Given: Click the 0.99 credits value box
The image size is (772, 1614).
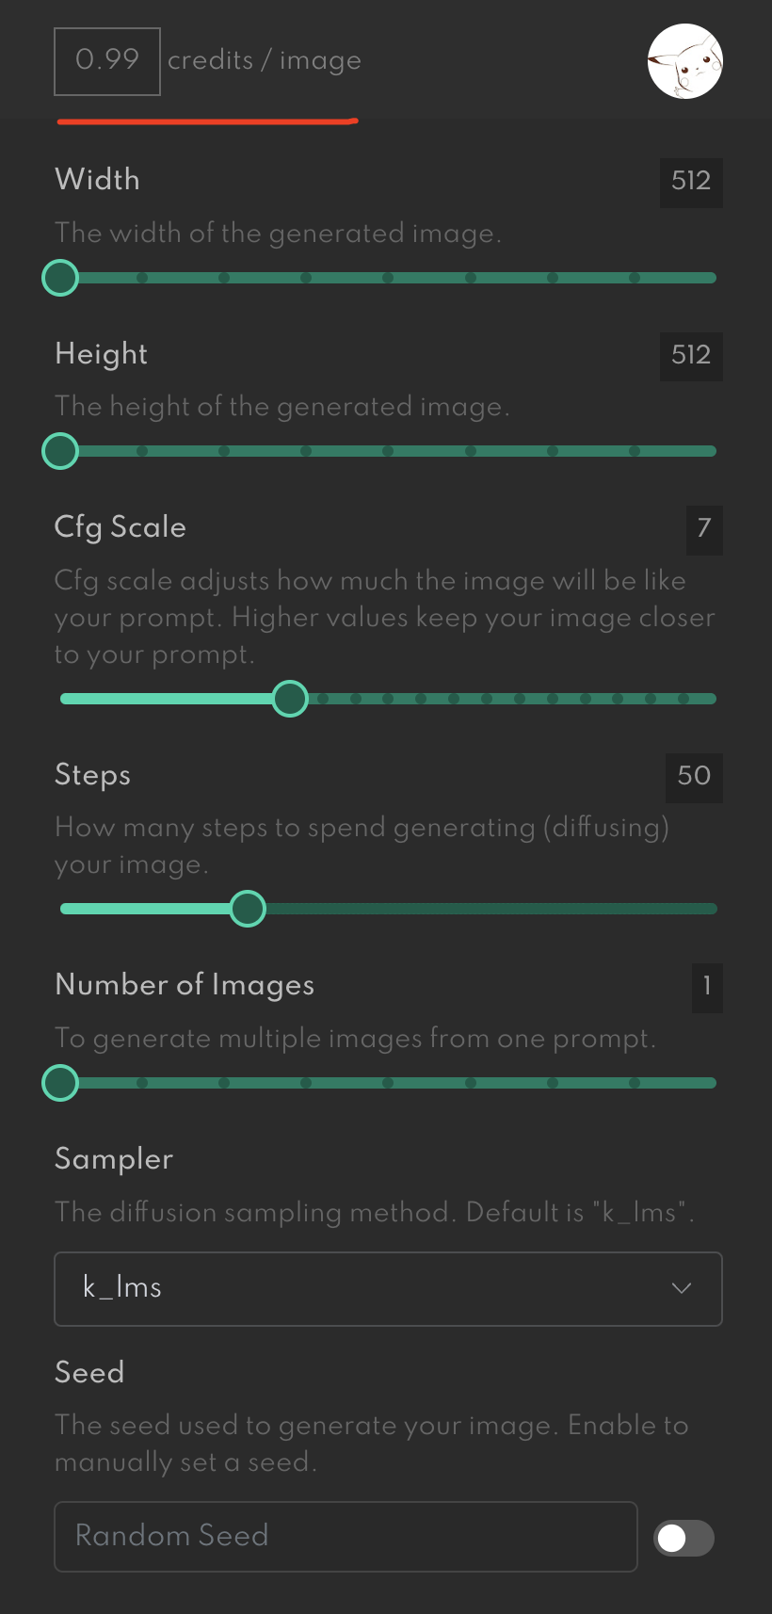Looking at the screenshot, I should coord(107,61).
